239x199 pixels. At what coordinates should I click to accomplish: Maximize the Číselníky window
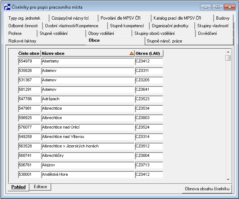(218, 7)
